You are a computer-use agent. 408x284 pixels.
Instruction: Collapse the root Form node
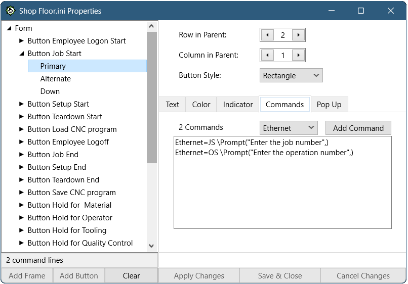point(9,28)
